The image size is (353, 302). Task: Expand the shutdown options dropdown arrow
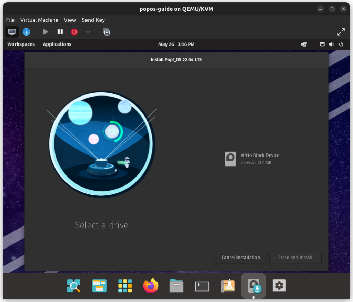[x=88, y=32]
